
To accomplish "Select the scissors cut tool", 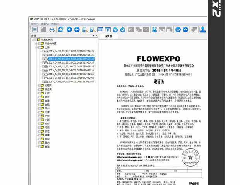I will pyautogui.click(x=154, y=30).
